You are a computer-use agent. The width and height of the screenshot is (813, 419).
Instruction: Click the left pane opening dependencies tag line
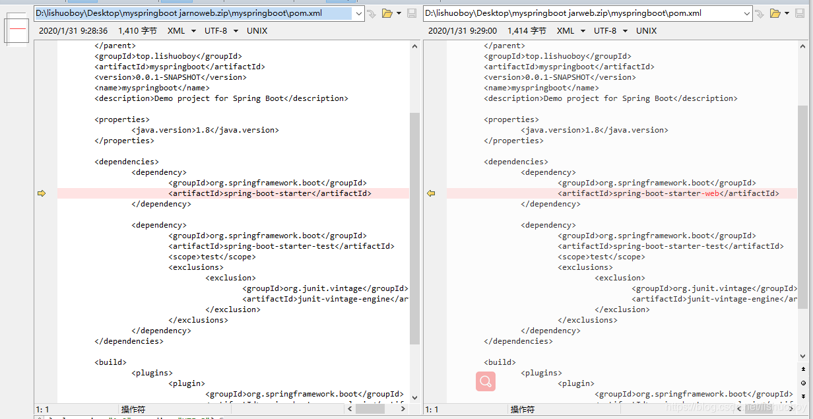(127, 162)
